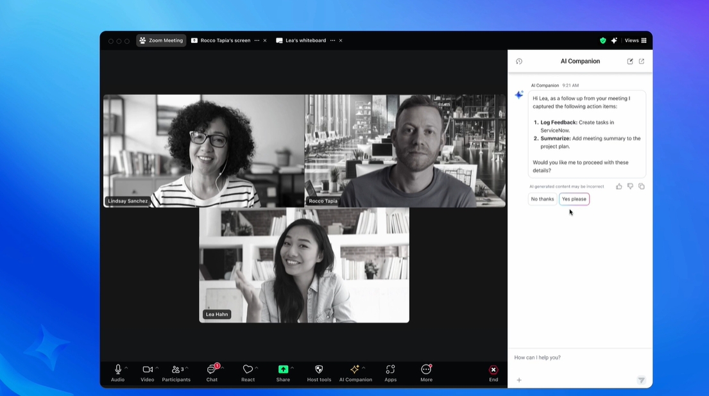Open the Views layout dropdown
Image resolution: width=709 pixels, height=396 pixels.
[636, 40]
